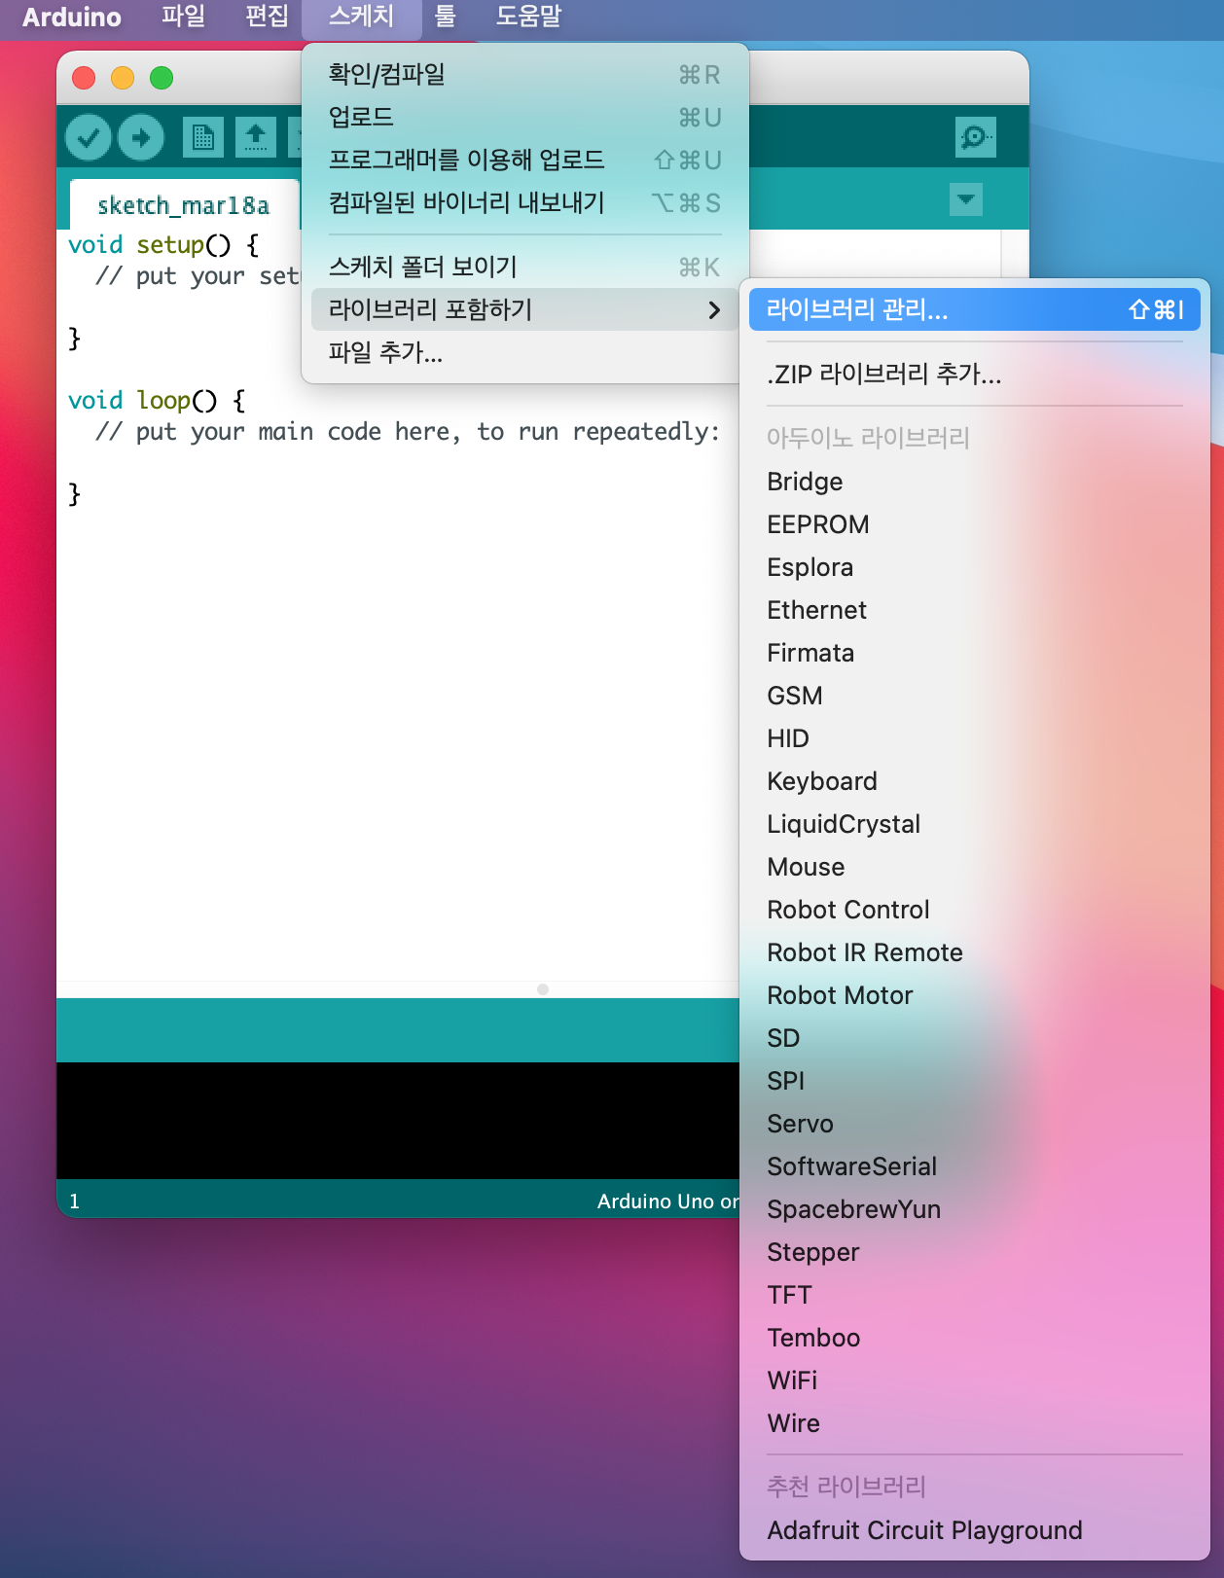The height and width of the screenshot is (1578, 1224).
Task: Include the Firmata library
Action: [975, 653]
